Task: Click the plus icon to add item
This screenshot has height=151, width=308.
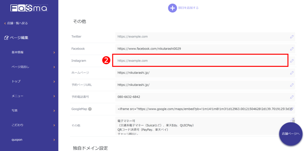Action: 172,8
